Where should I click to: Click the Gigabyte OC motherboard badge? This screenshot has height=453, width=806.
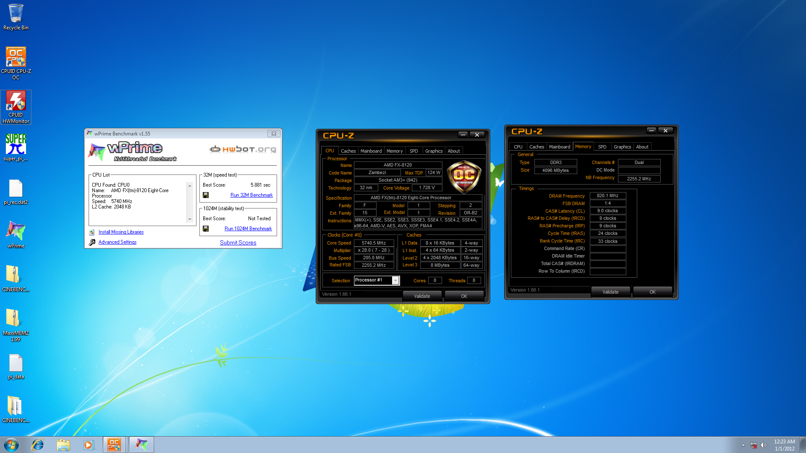pos(464,177)
